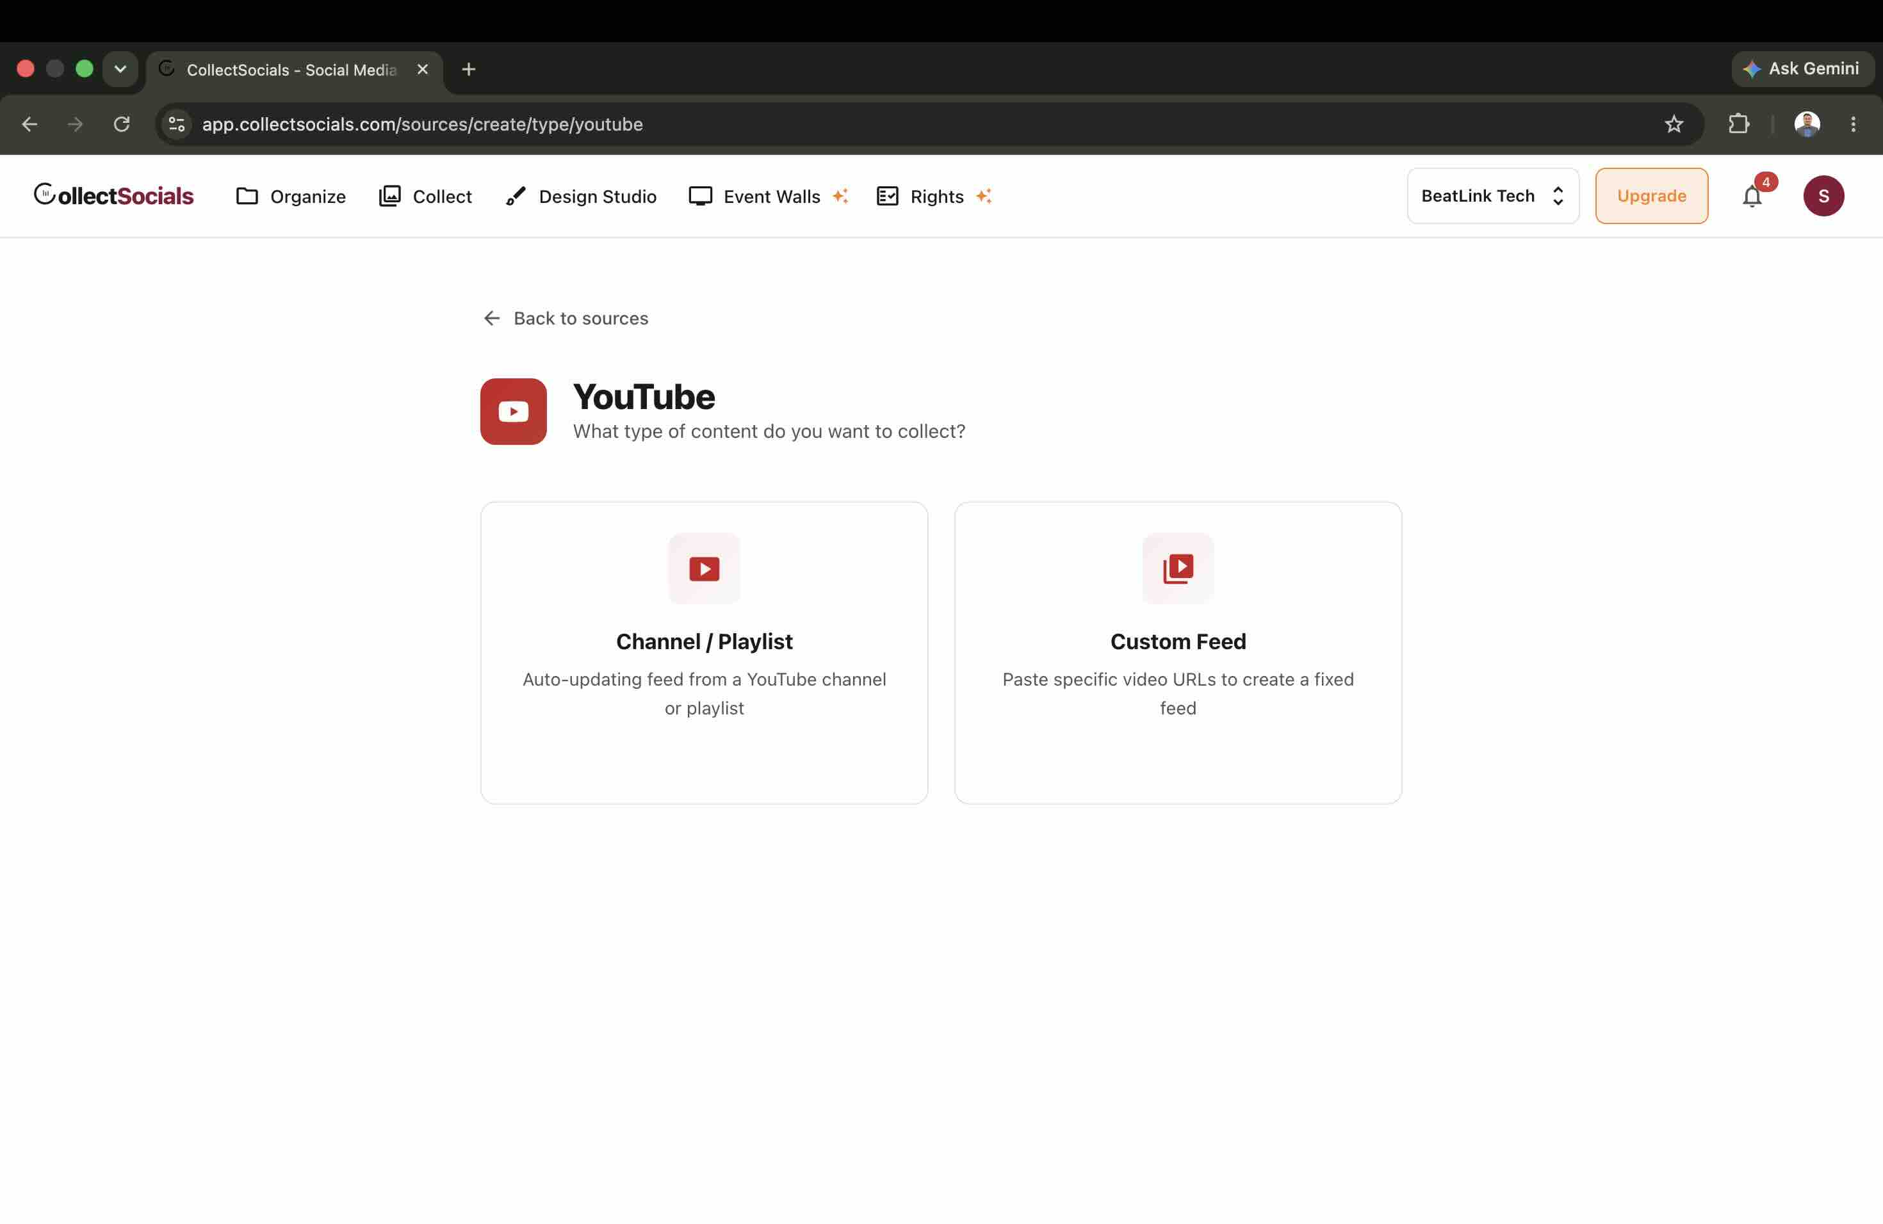Click the notification badge showing 4
1883x1224 pixels.
coord(1766,182)
